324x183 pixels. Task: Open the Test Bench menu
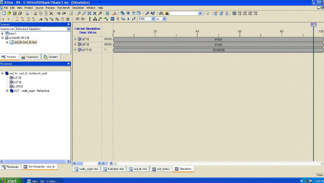[63, 8]
